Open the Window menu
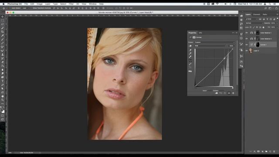The width and height of the screenshot is (279, 157). [92, 4]
